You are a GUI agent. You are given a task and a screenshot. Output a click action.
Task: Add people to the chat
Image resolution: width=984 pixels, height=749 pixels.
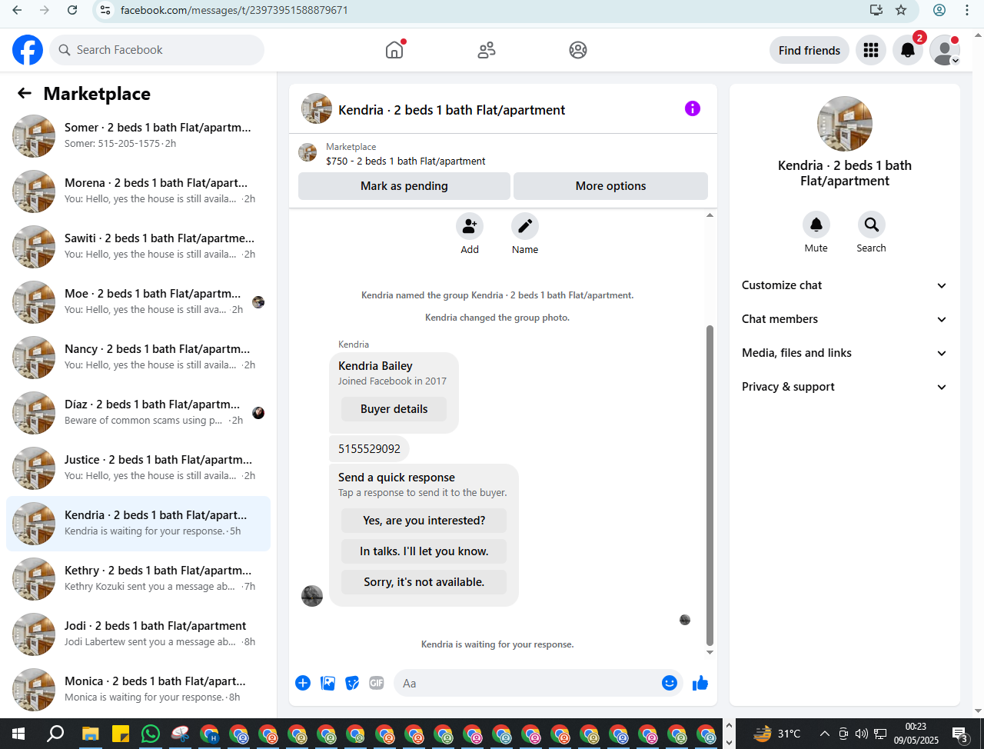[470, 226]
